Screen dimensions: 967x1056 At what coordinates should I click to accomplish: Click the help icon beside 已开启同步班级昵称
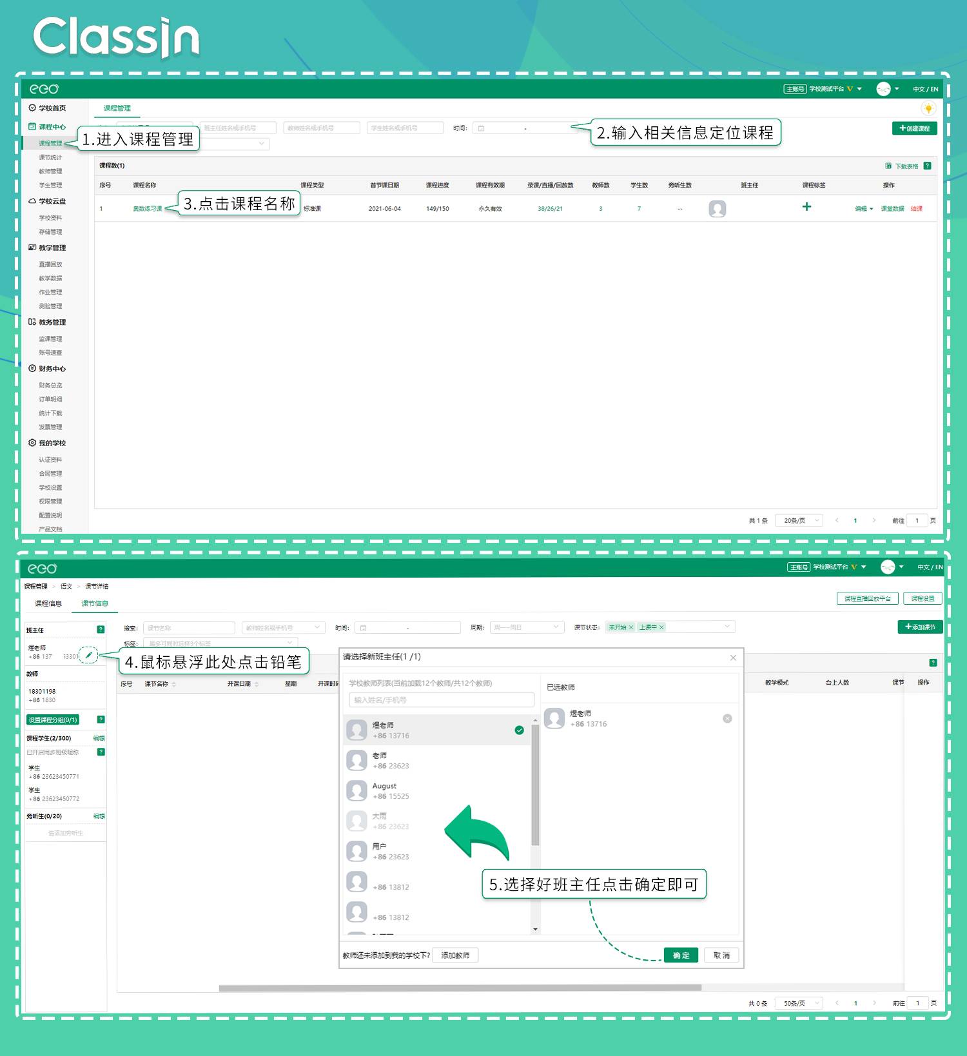pos(101,752)
